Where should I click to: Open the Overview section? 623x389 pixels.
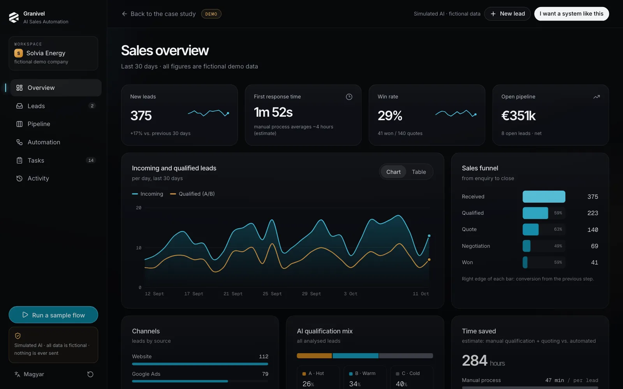pos(56,88)
